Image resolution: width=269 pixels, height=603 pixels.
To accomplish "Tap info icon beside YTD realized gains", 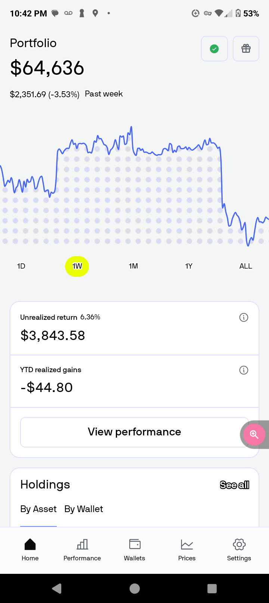I will 244,370.
